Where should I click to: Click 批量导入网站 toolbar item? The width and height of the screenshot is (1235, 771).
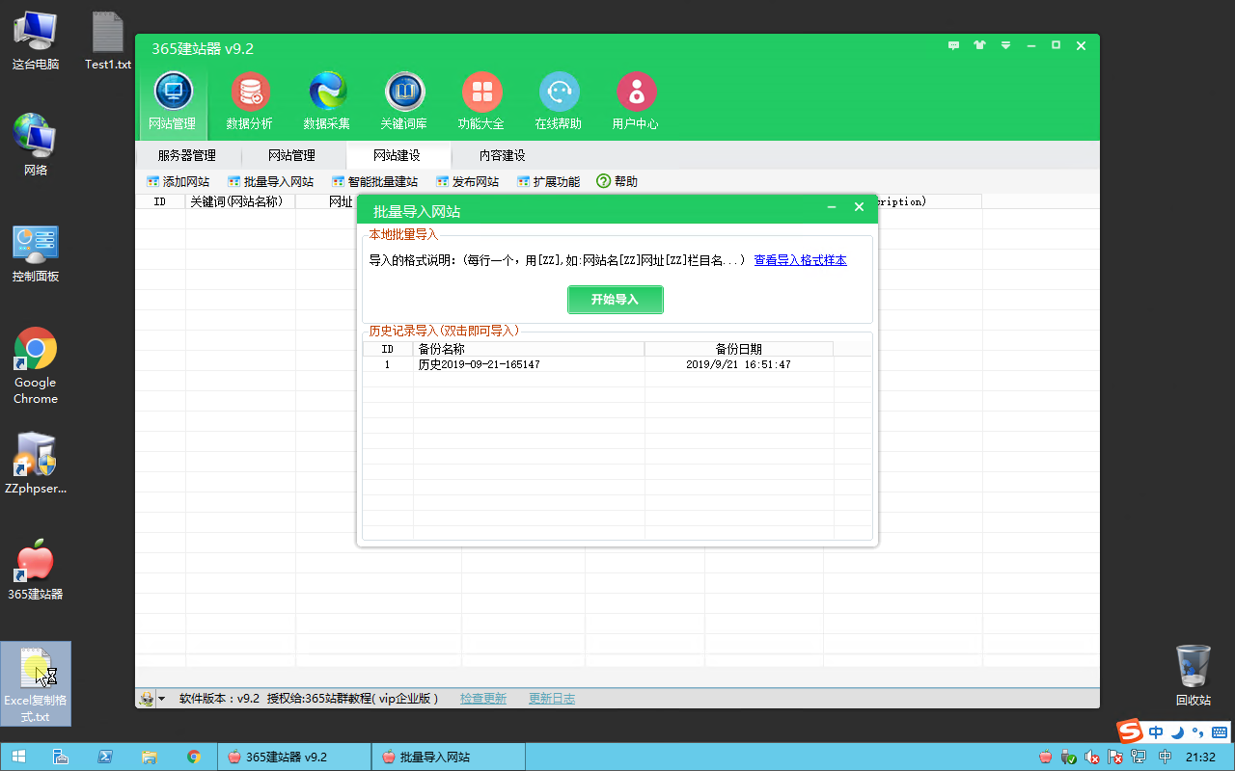pyautogui.click(x=270, y=181)
